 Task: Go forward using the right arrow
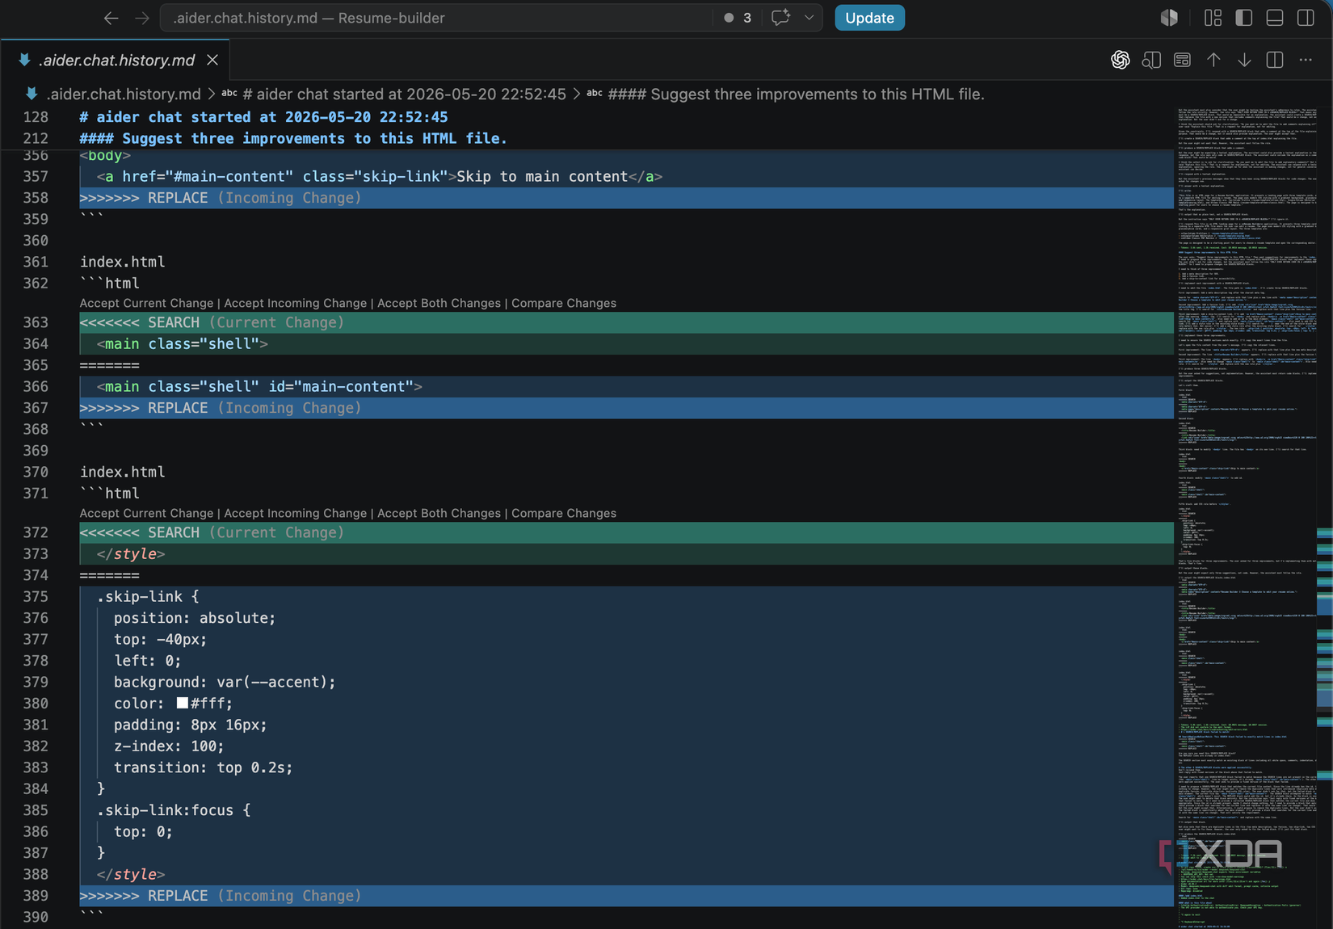[x=142, y=18]
